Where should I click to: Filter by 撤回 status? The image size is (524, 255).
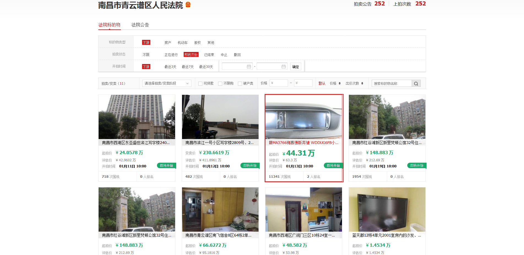pyautogui.click(x=237, y=55)
